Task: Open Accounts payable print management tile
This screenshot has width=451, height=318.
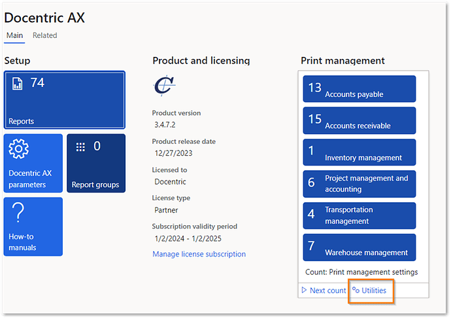Action: coord(359,89)
